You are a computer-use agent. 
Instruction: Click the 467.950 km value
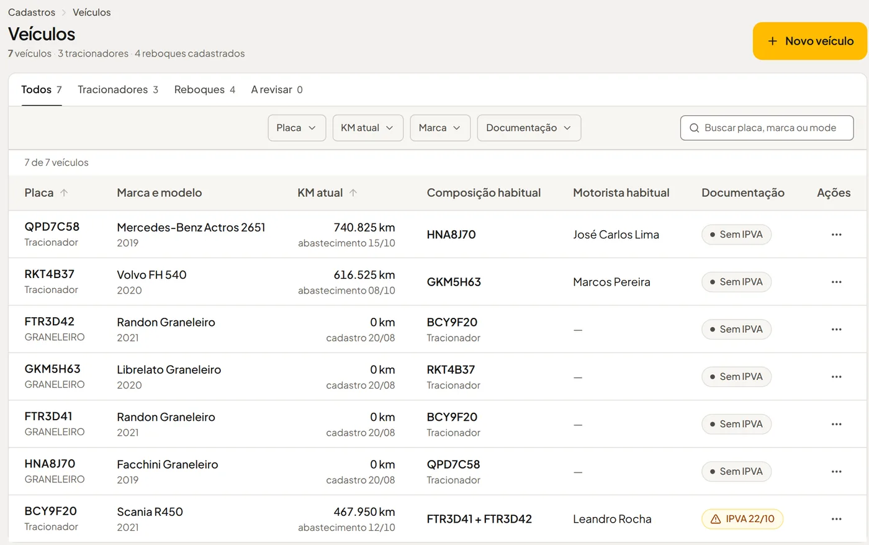click(364, 512)
